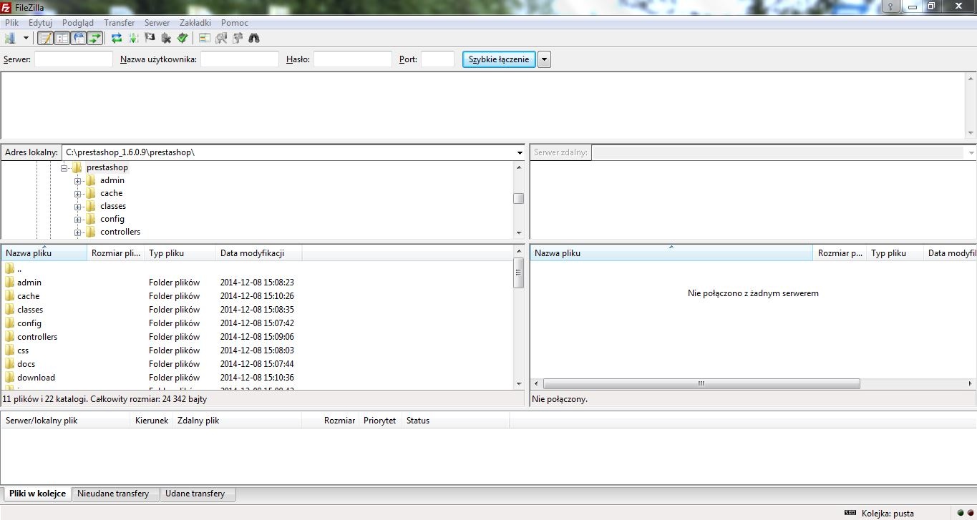977x520 pixels.
Task: Toggle the local directory tree view
Action: pyautogui.click(x=62, y=38)
